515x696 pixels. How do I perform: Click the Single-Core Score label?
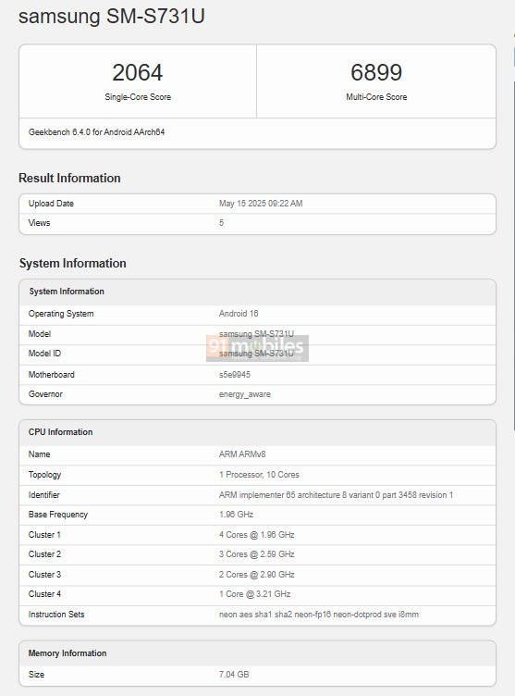[x=138, y=97]
